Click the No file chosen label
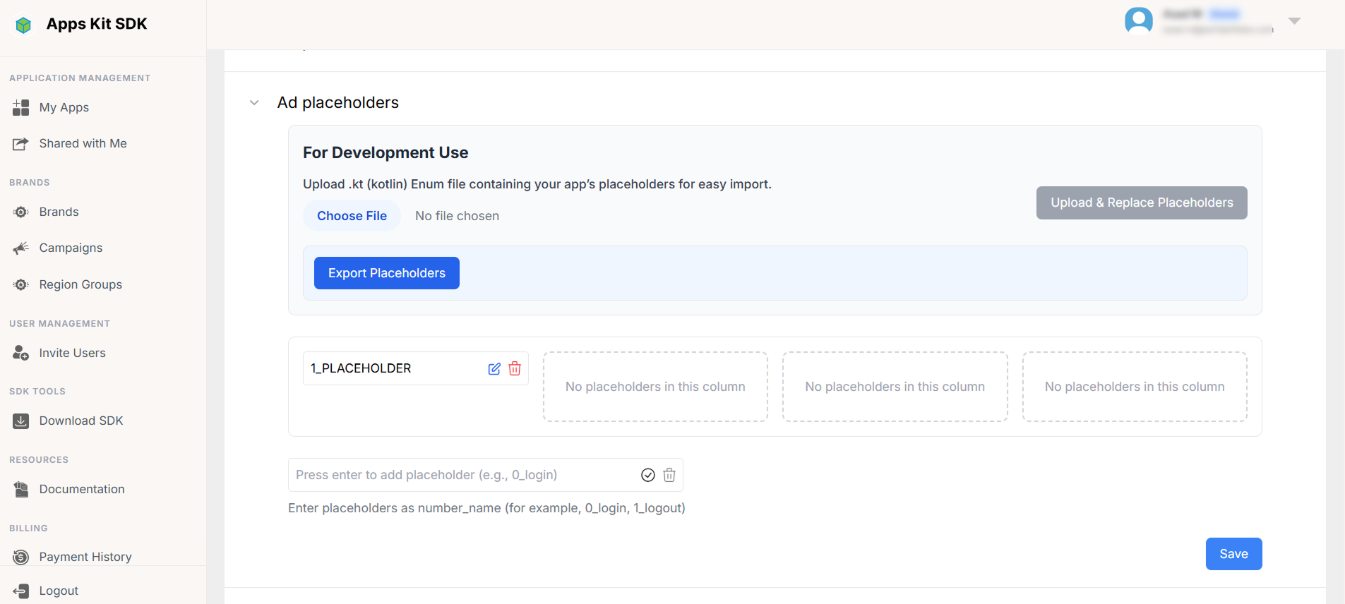This screenshot has width=1345, height=604. tap(457, 216)
